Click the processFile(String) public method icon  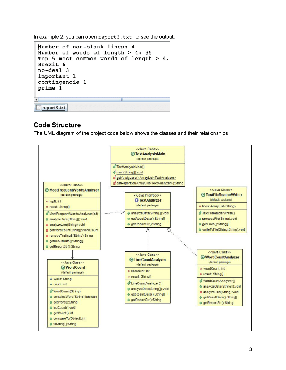coord(200,219)
